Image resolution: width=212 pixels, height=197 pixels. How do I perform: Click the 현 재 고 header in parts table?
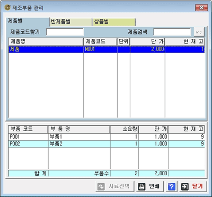click(187, 130)
